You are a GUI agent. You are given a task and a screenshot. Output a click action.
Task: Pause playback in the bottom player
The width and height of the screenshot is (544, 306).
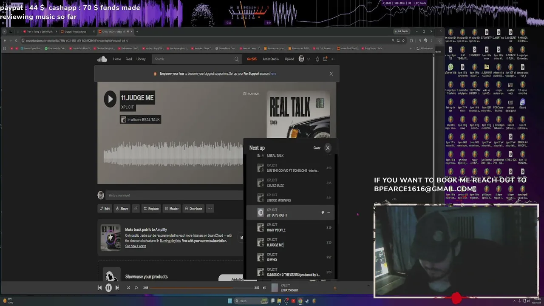(108, 288)
